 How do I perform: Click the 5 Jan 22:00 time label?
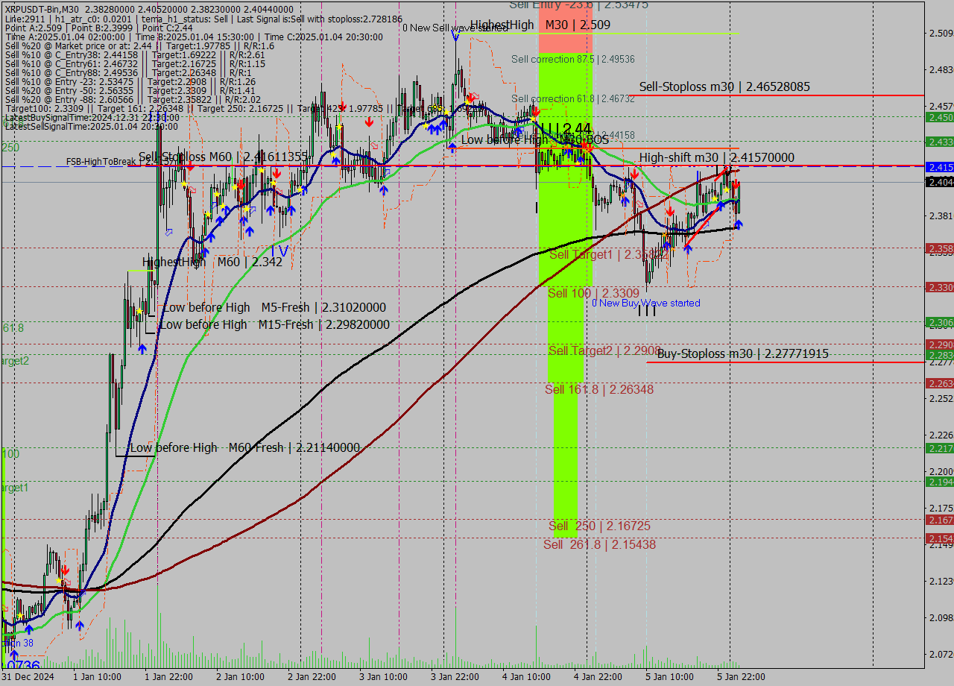[741, 677]
